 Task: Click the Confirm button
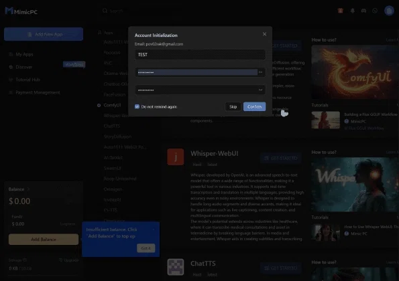pos(254,106)
